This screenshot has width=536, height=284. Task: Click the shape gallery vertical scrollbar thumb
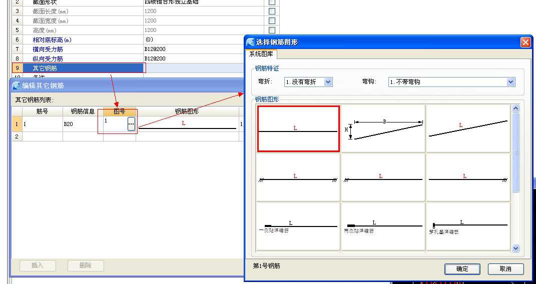point(515,152)
